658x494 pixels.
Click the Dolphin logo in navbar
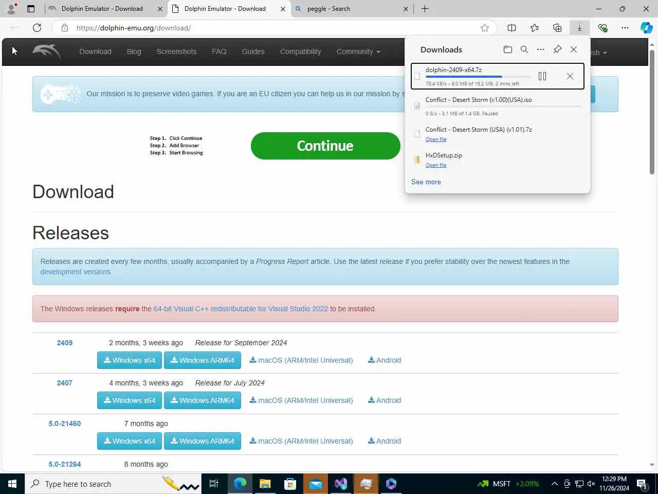(47, 51)
